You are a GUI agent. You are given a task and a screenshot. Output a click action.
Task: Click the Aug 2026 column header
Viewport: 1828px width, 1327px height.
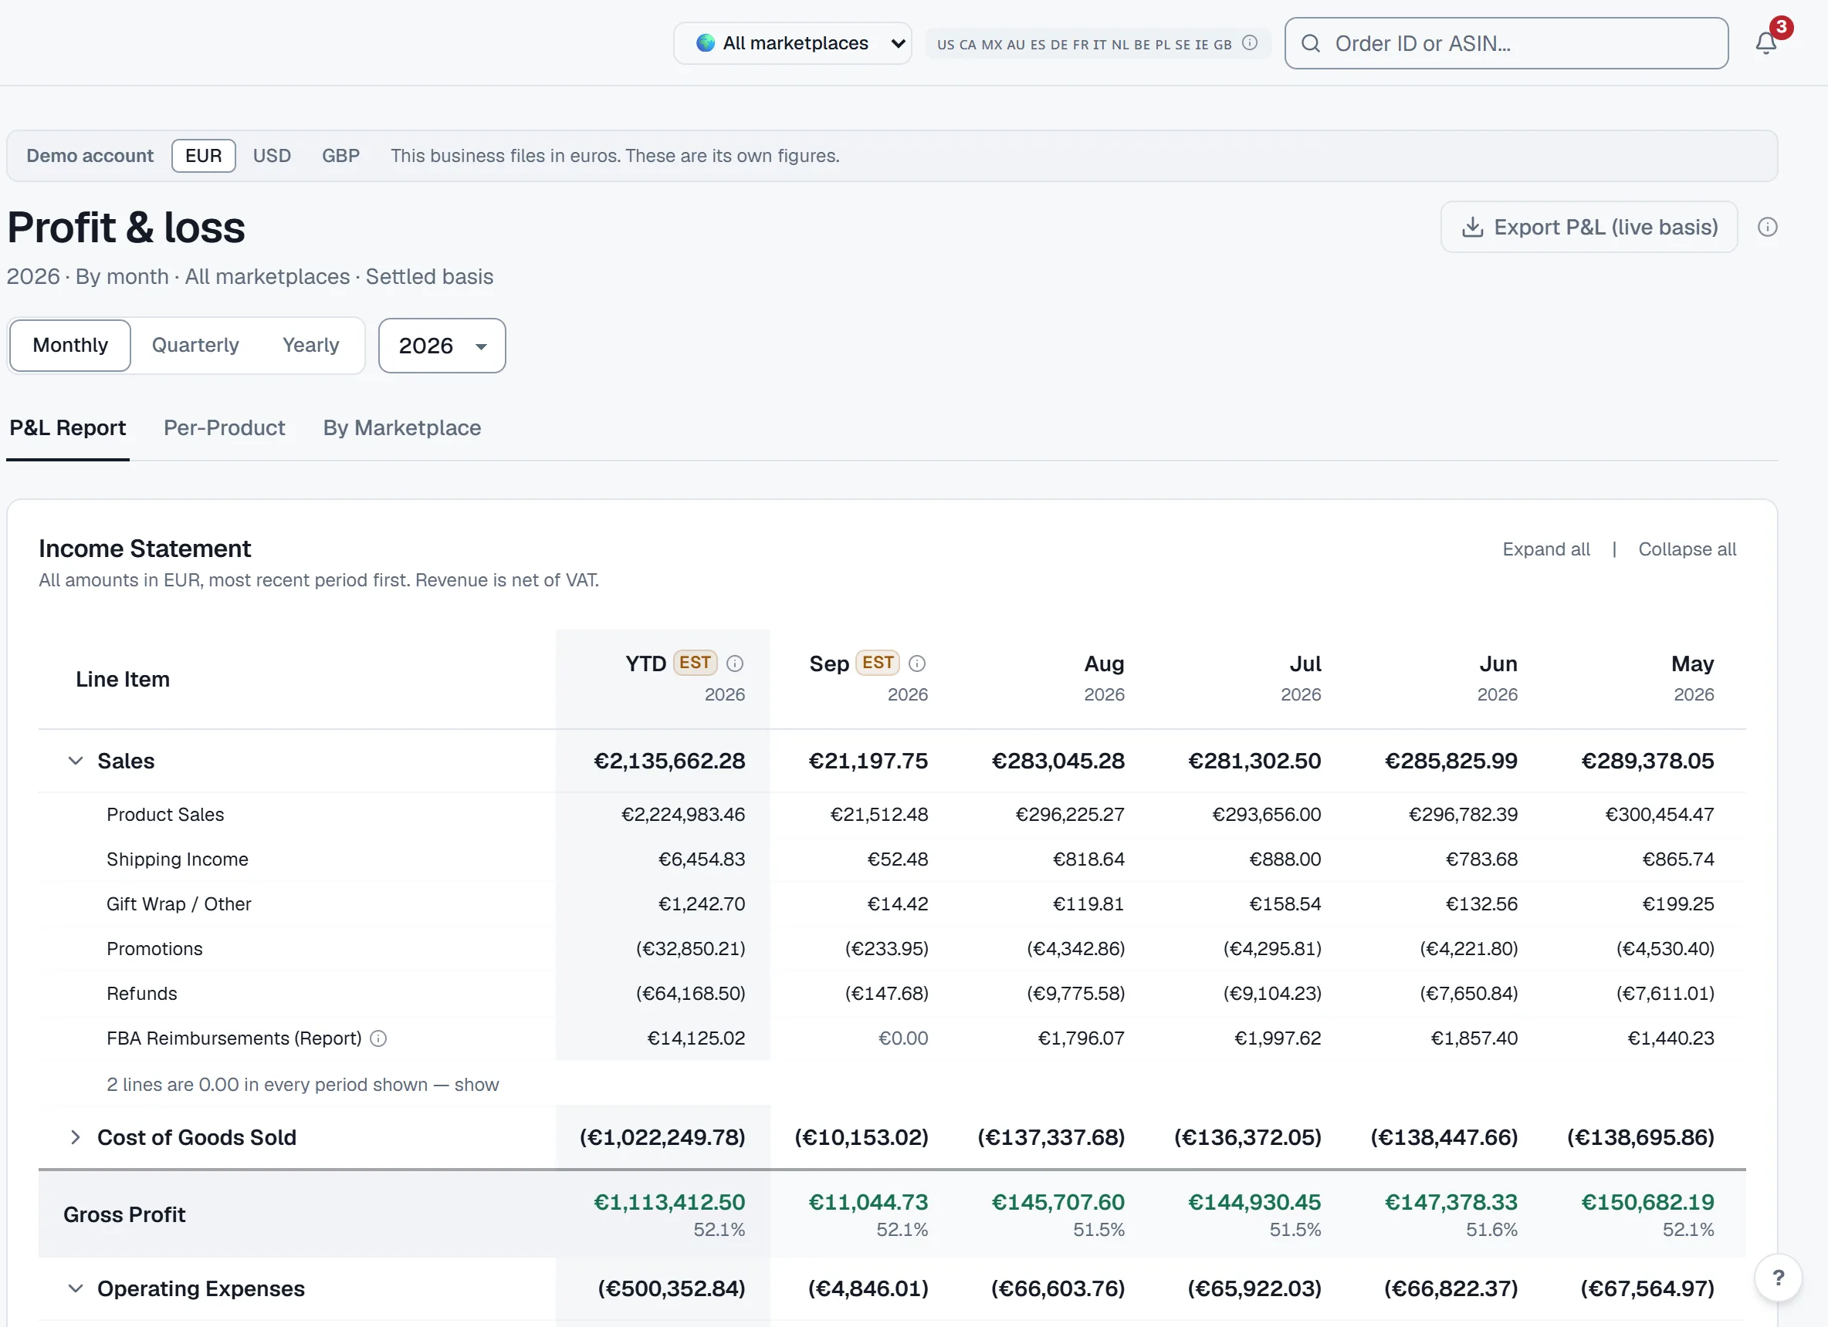[x=1103, y=679]
